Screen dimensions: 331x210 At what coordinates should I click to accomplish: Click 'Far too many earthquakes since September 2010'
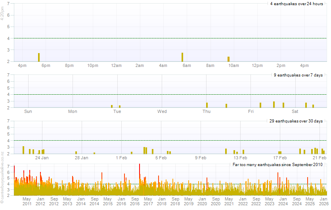click(x=278, y=164)
